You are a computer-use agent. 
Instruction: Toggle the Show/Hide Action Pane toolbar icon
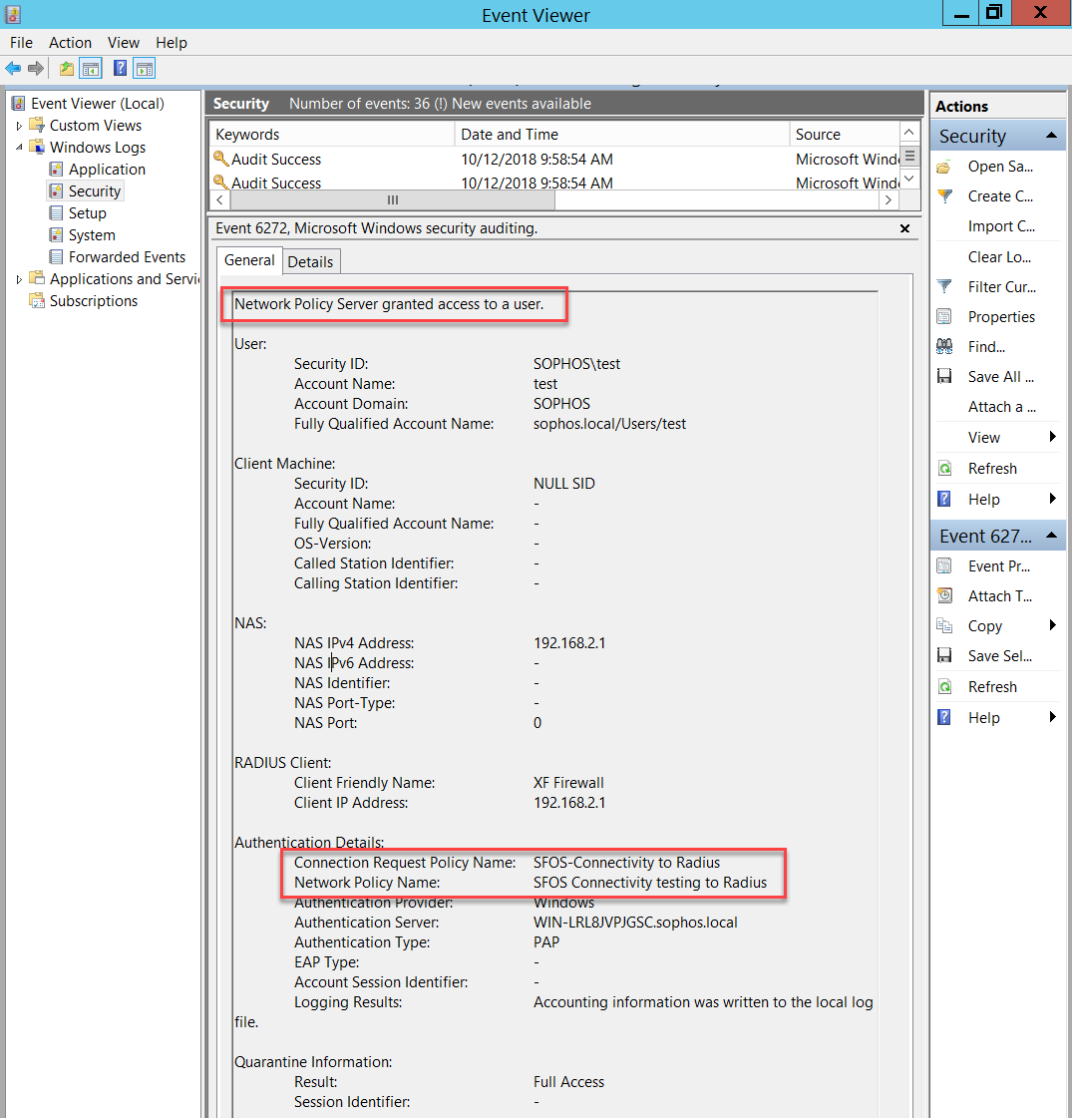(145, 69)
